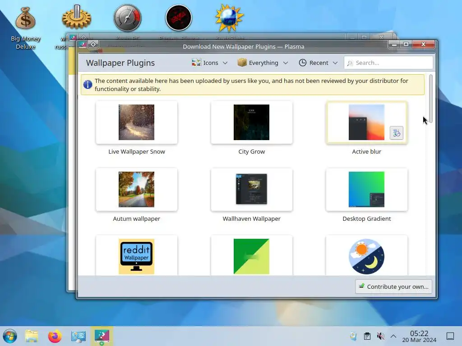This screenshot has width=462, height=346.
Task: Open the Big Money Deluxe desktop icon
Action: [x=25, y=18]
